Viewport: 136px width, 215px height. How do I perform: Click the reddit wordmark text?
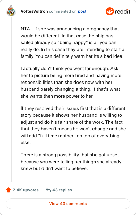(122, 11)
